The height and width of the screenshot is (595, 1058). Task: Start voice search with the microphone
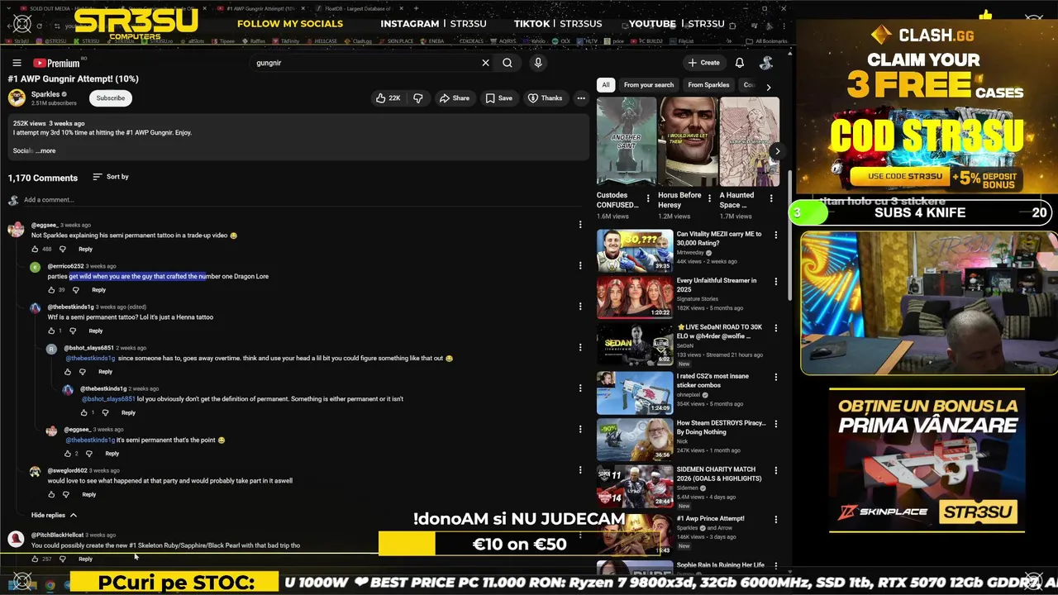click(538, 63)
